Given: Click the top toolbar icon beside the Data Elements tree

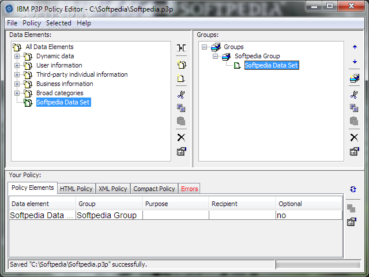Looking at the screenshot, I should click(x=181, y=48).
